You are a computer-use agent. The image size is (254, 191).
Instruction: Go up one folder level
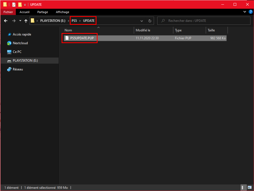point(26,21)
